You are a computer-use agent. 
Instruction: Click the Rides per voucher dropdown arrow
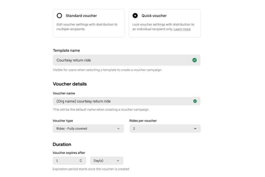pyautogui.click(x=195, y=128)
